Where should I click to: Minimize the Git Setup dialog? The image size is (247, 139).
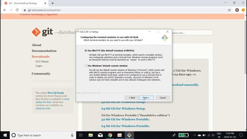[149, 32]
